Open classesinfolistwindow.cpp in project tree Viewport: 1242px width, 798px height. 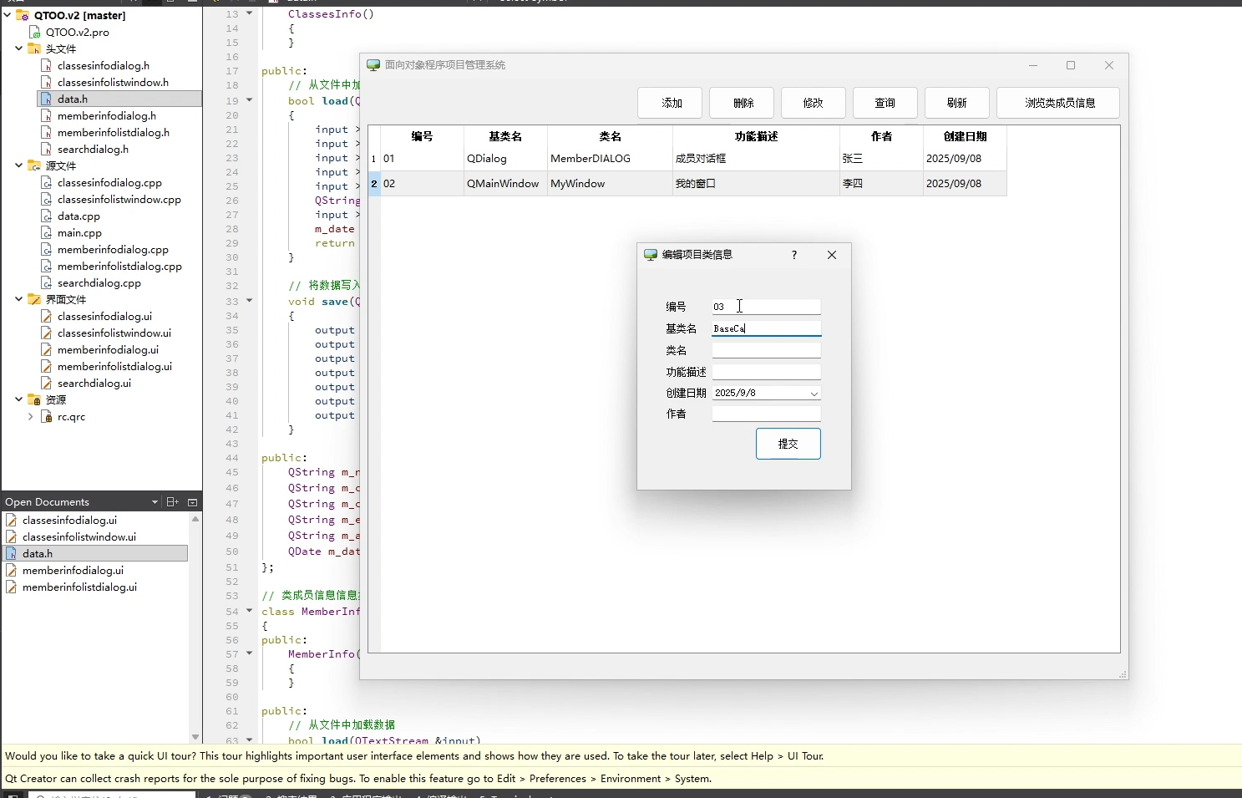(119, 199)
